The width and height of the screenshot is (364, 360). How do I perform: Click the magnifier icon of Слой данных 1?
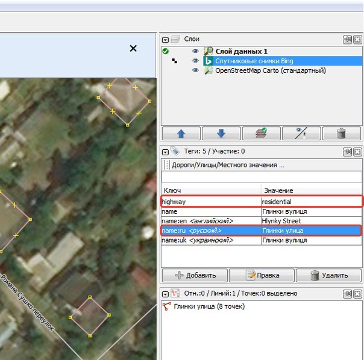coord(209,51)
